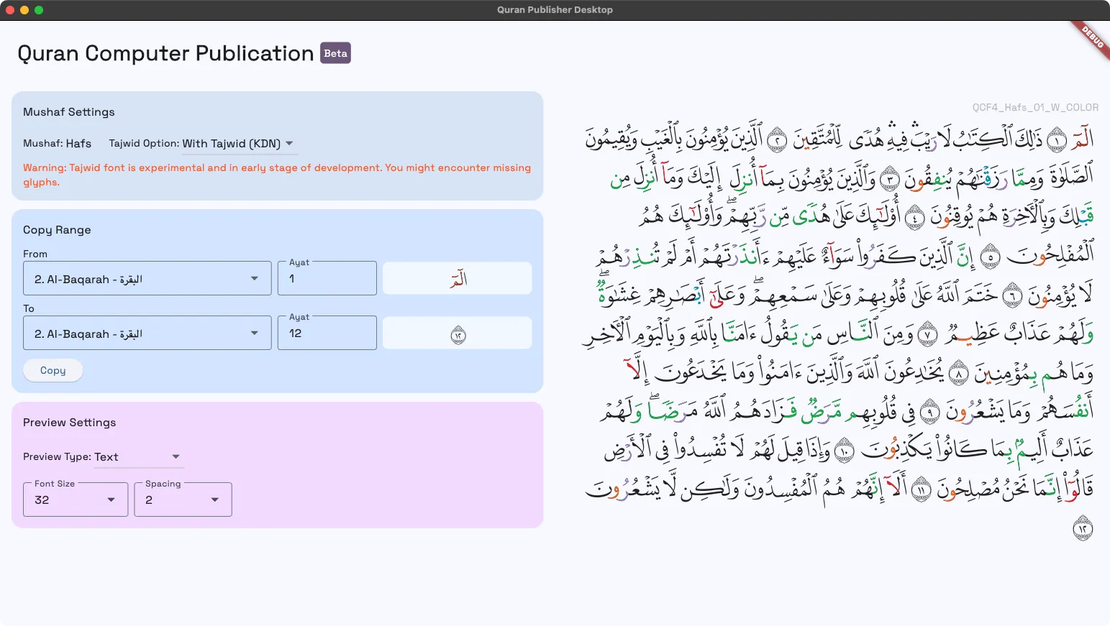Click the From ayah preview box
Screen dimensions: 1110x626
pyautogui.click(x=458, y=279)
